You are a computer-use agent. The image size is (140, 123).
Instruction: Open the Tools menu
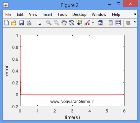click(62, 15)
